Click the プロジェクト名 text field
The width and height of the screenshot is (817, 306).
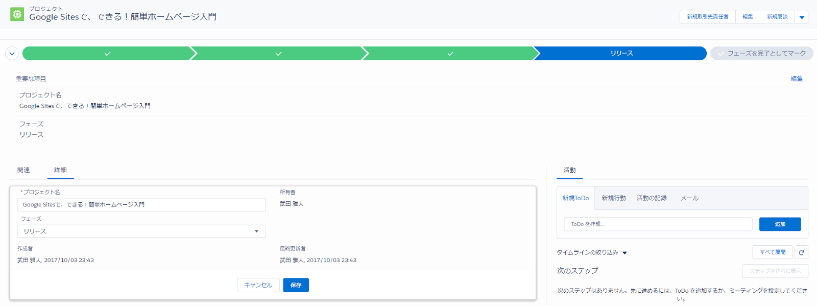141,205
